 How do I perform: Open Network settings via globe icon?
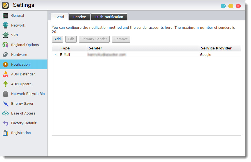pyautogui.click(x=6, y=25)
